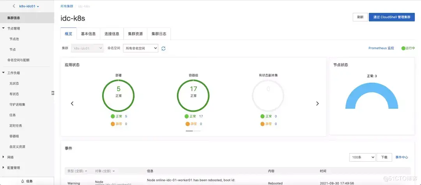Open 守护进程集 in the sidebar
421x185 pixels.
point(17,104)
